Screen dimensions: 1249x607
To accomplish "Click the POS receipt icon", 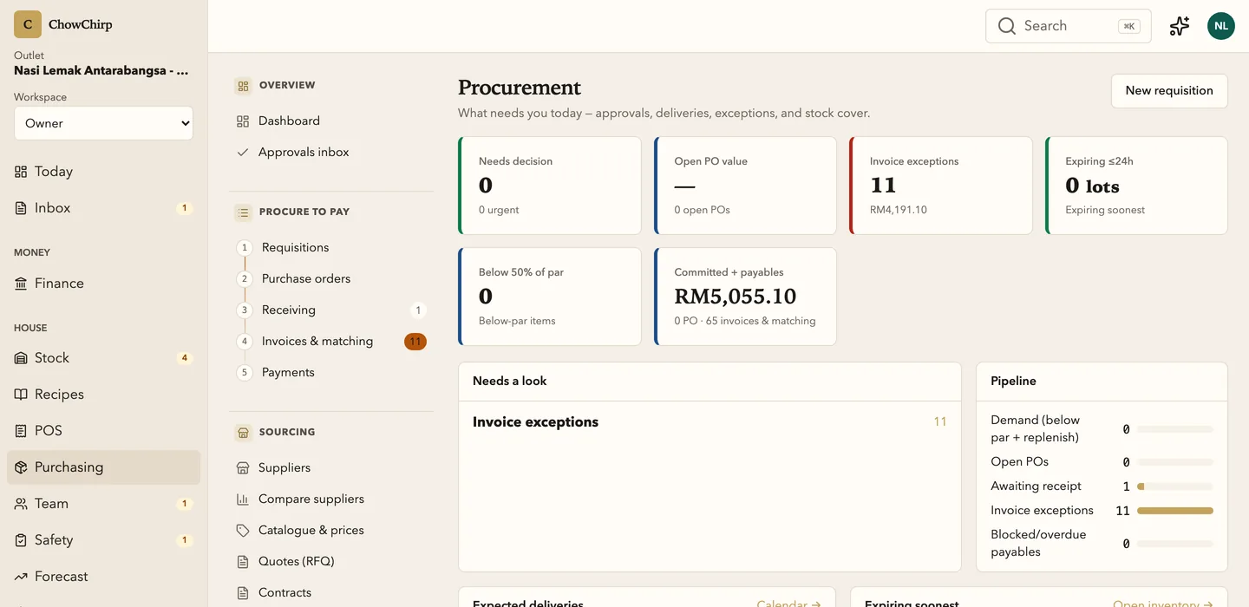I will (21, 431).
